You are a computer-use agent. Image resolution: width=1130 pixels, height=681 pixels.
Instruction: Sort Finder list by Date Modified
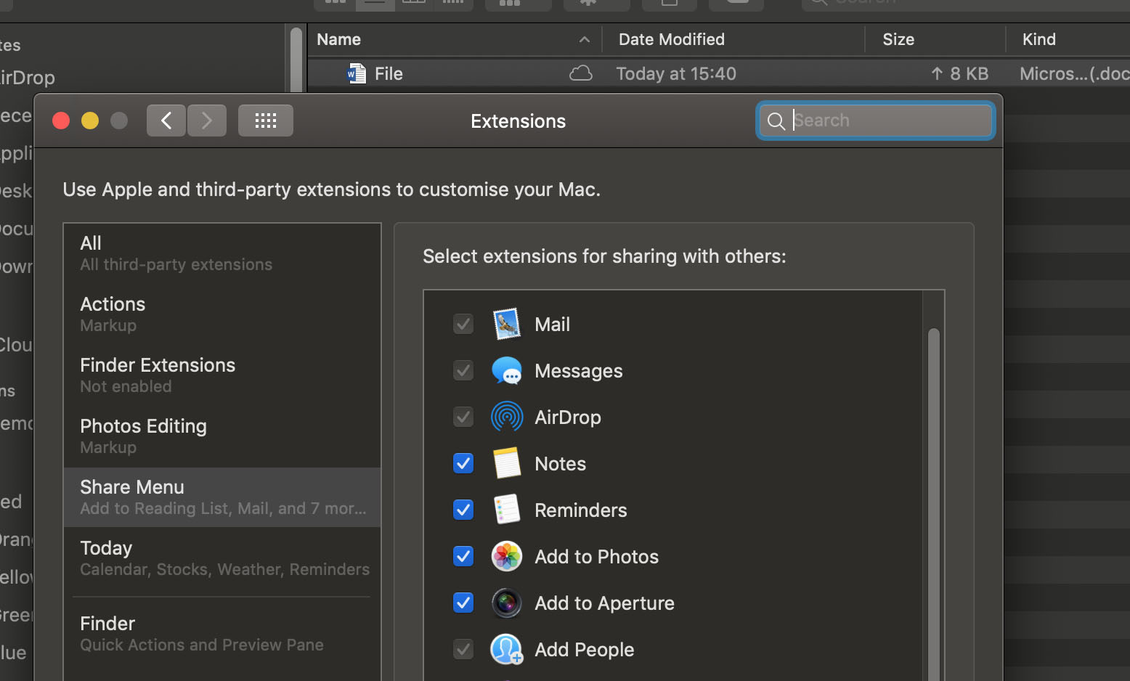click(x=733, y=39)
